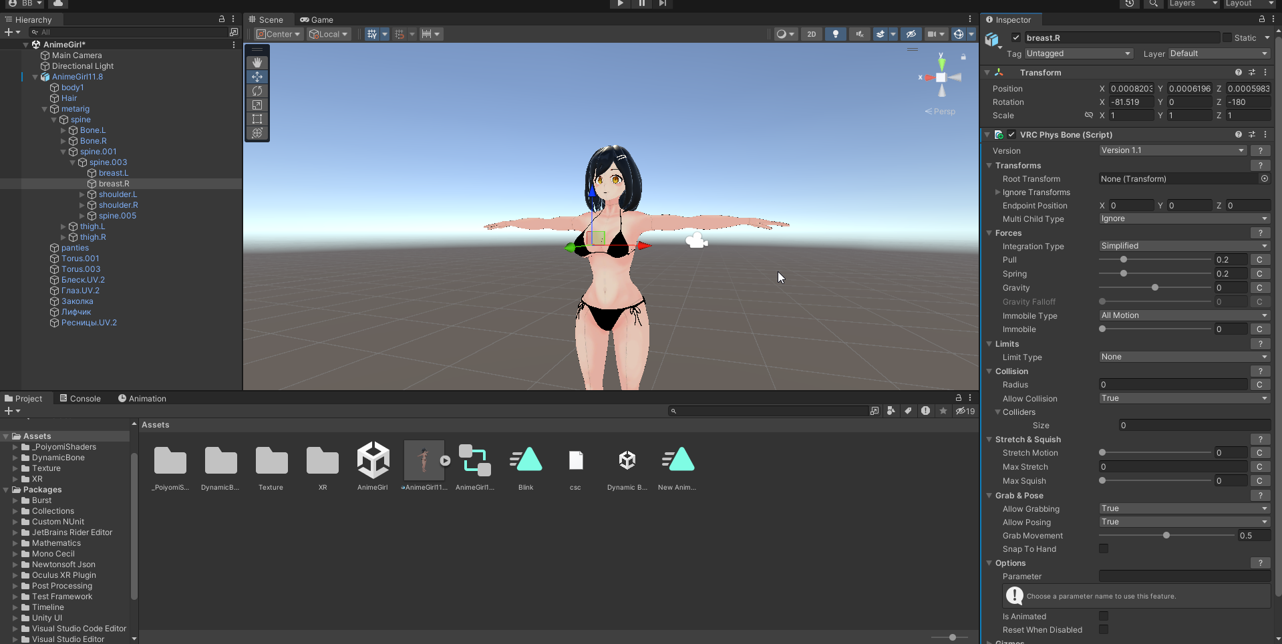This screenshot has height=644, width=1282.
Task: Select the Scale tool in scene toolbar
Action: (257, 105)
